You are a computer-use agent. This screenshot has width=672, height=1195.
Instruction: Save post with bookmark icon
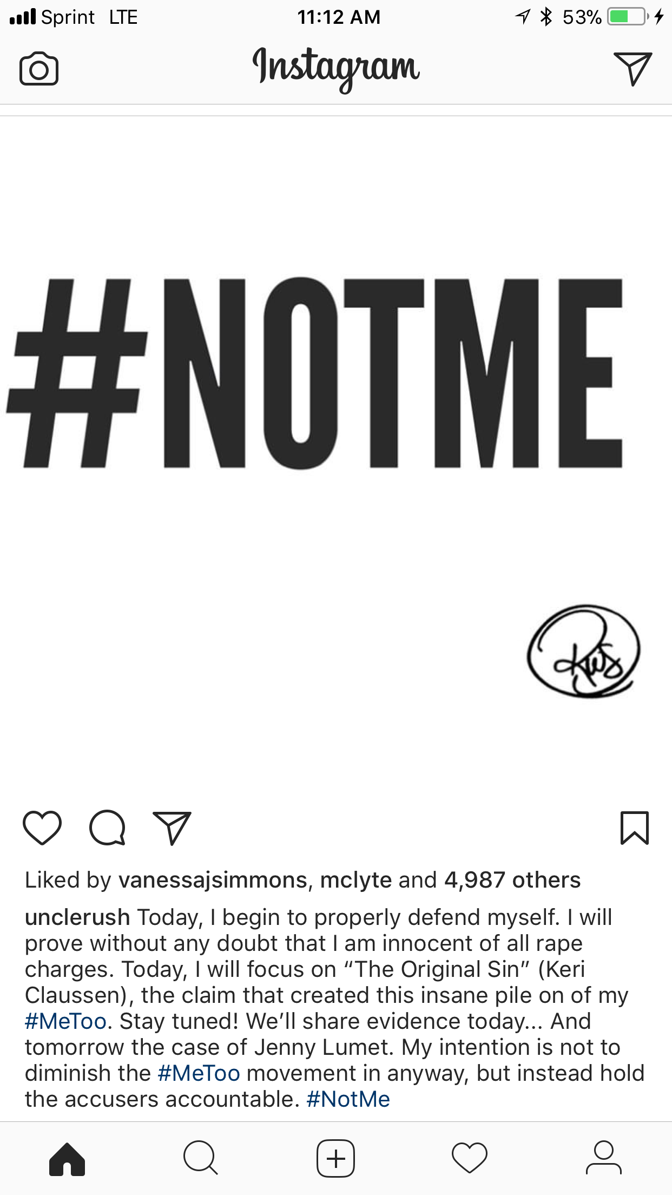coord(634,828)
